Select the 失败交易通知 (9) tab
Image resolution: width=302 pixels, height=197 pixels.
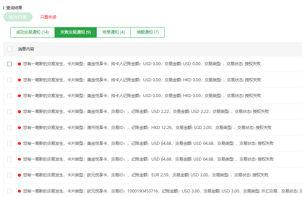pyautogui.click(x=76, y=32)
